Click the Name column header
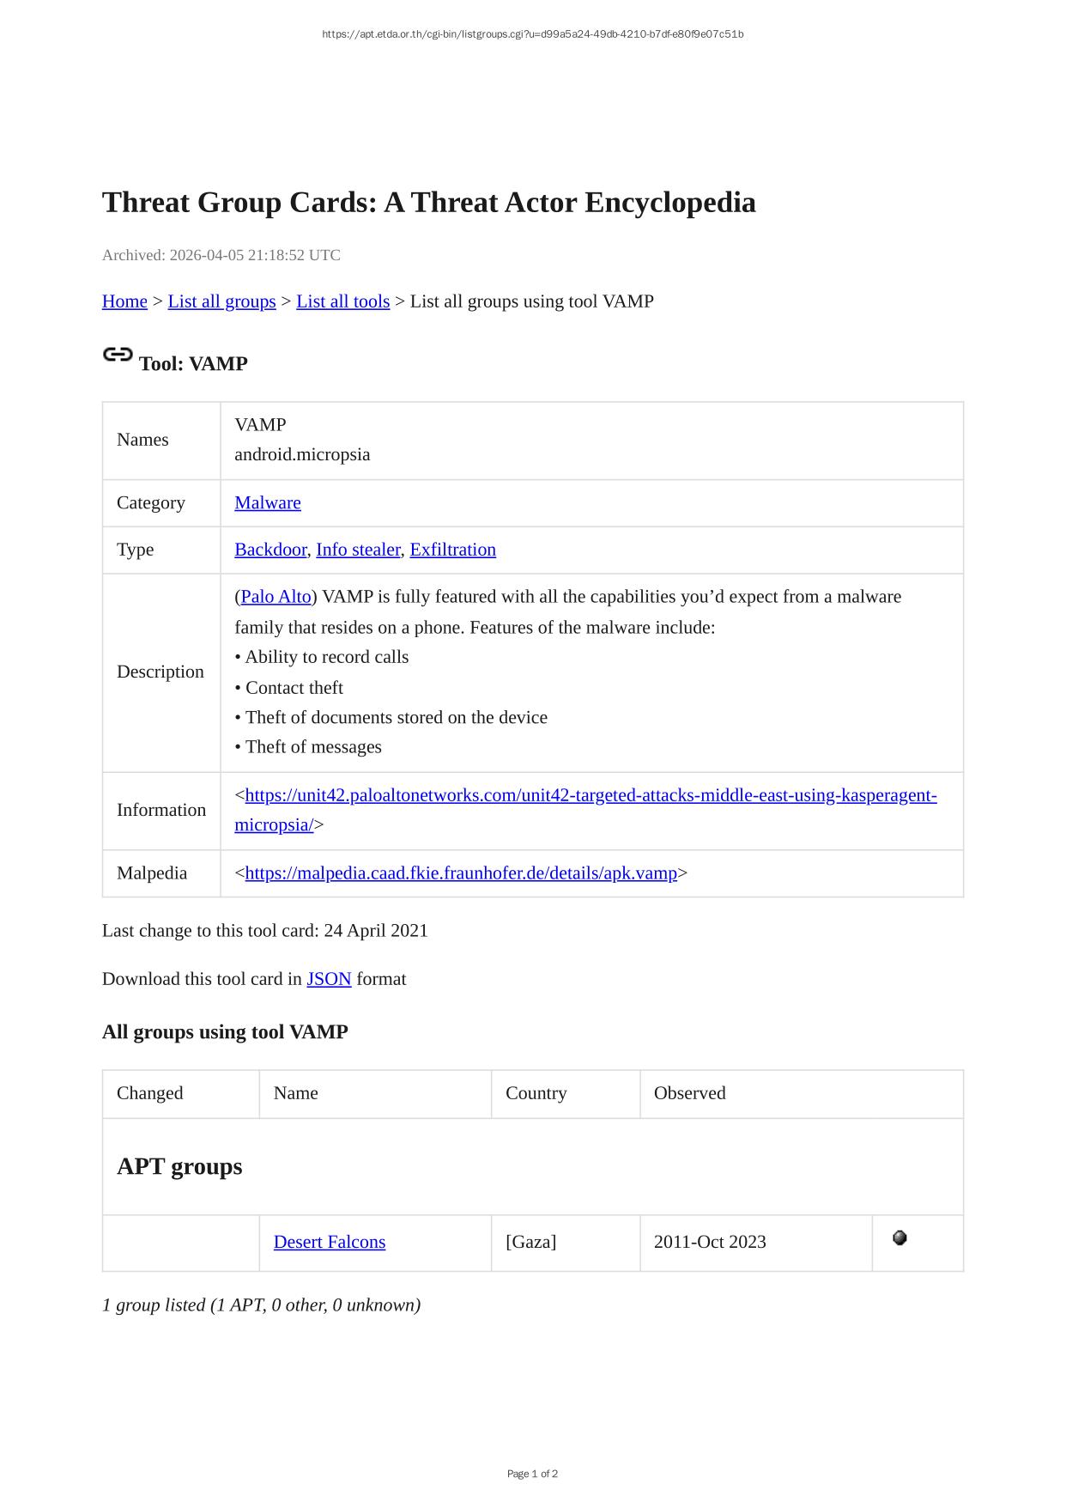The height and width of the screenshot is (1508, 1066). [296, 1093]
